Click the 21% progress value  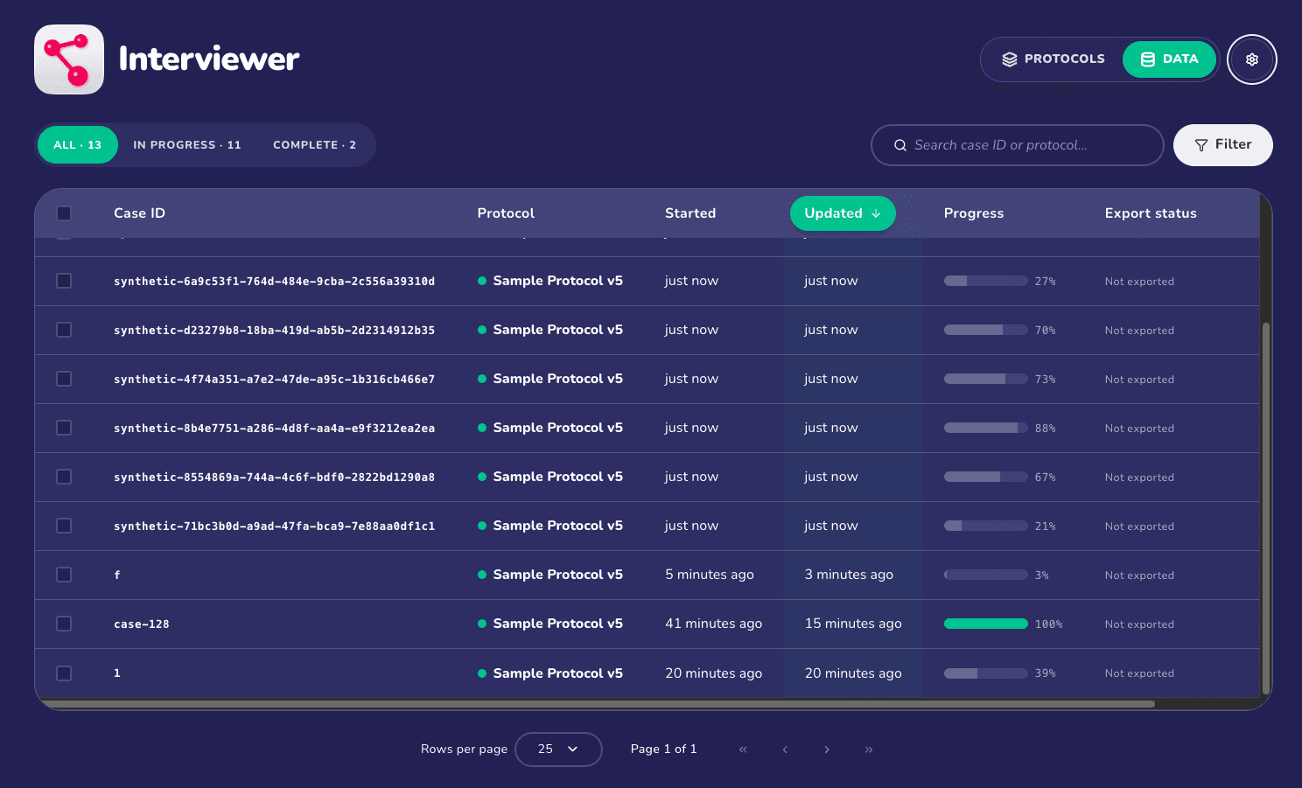coord(1046,526)
